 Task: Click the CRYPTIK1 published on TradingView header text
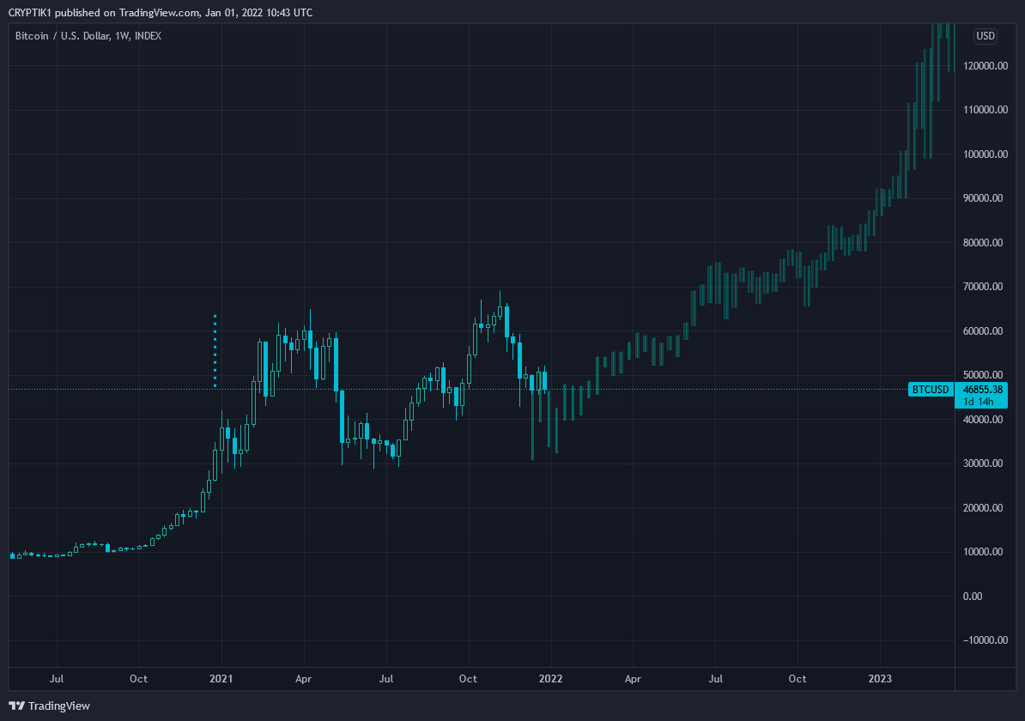click(x=161, y=12)
